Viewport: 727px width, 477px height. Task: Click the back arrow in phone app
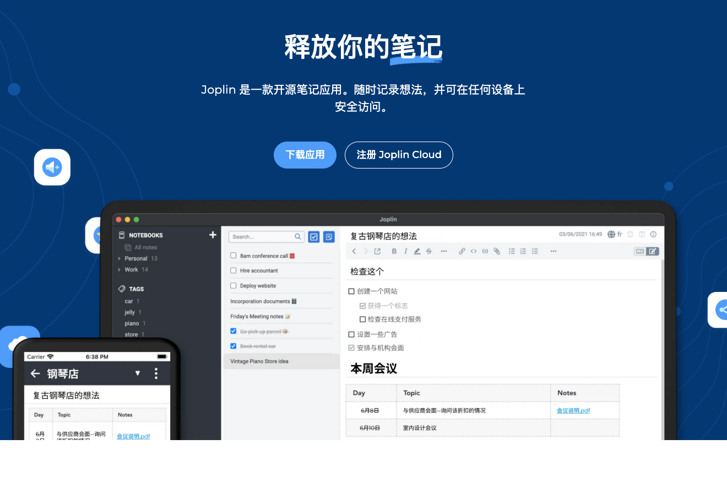tap(35, 373)
